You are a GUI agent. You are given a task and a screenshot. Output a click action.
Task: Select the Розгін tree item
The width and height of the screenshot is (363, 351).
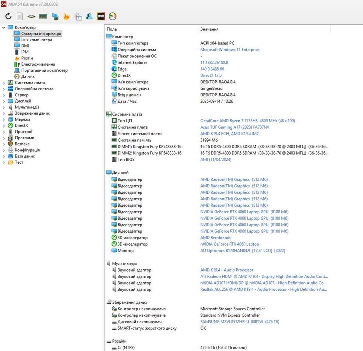click(x=27, y=58)
